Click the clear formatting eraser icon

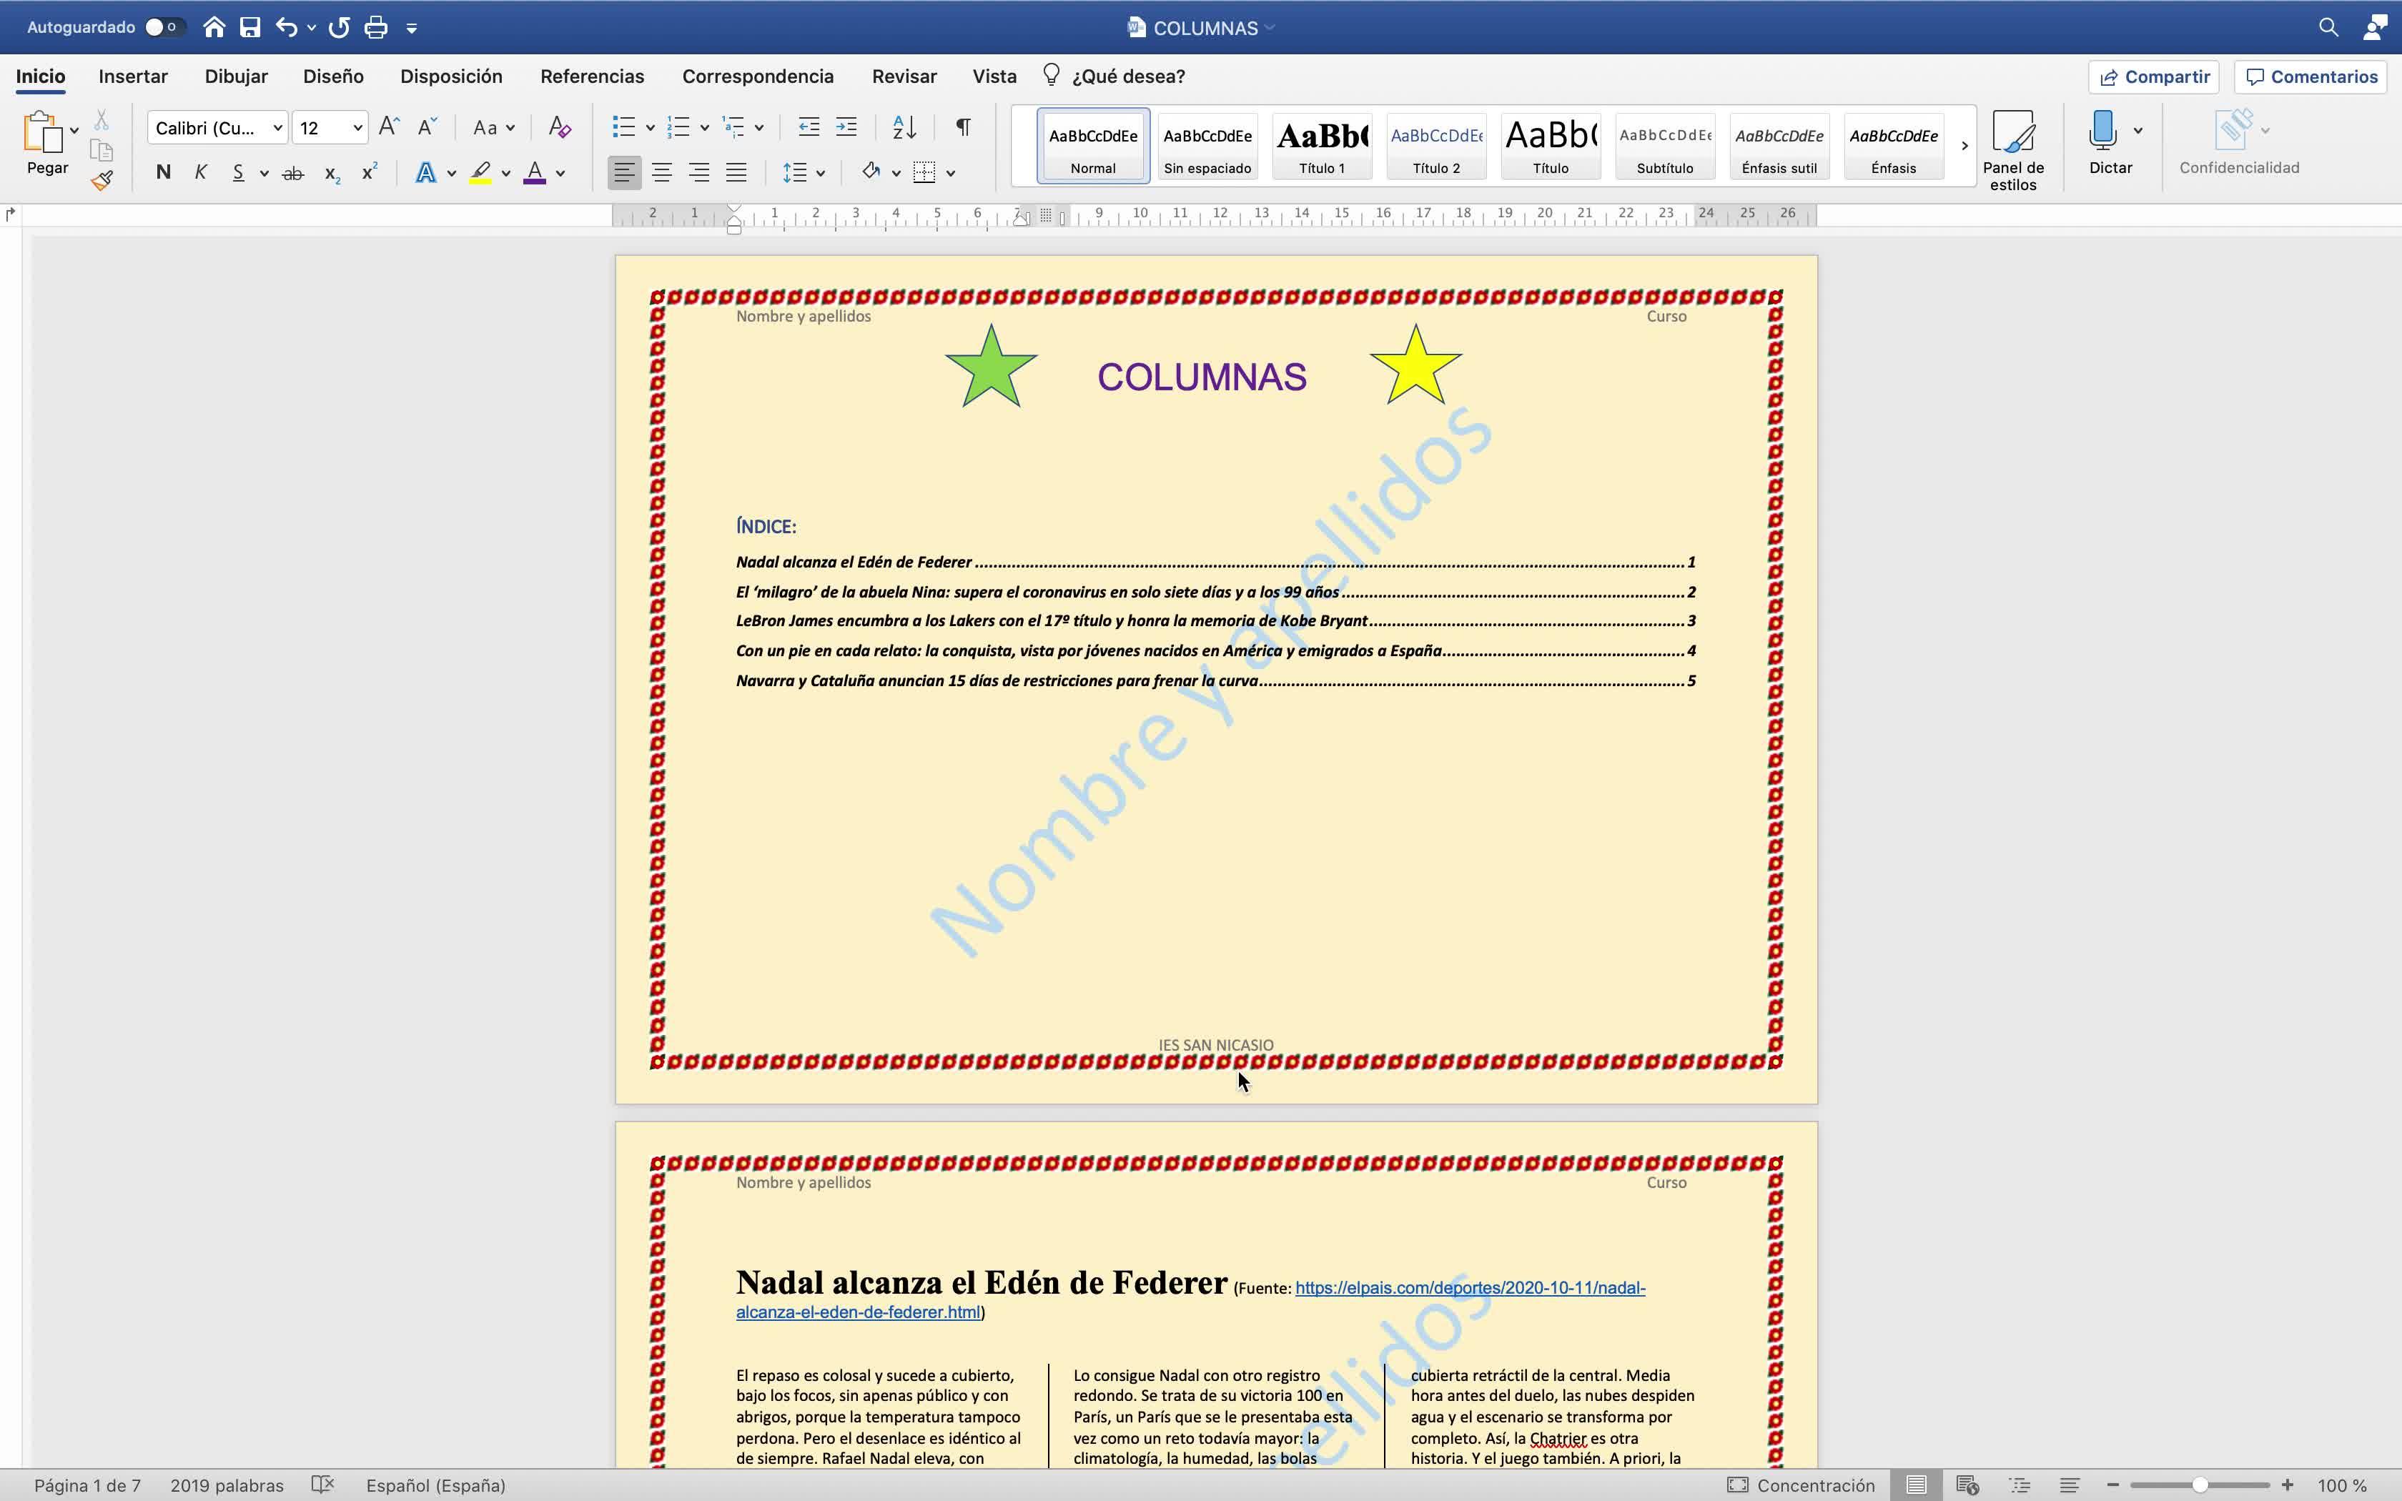[560, 127]
